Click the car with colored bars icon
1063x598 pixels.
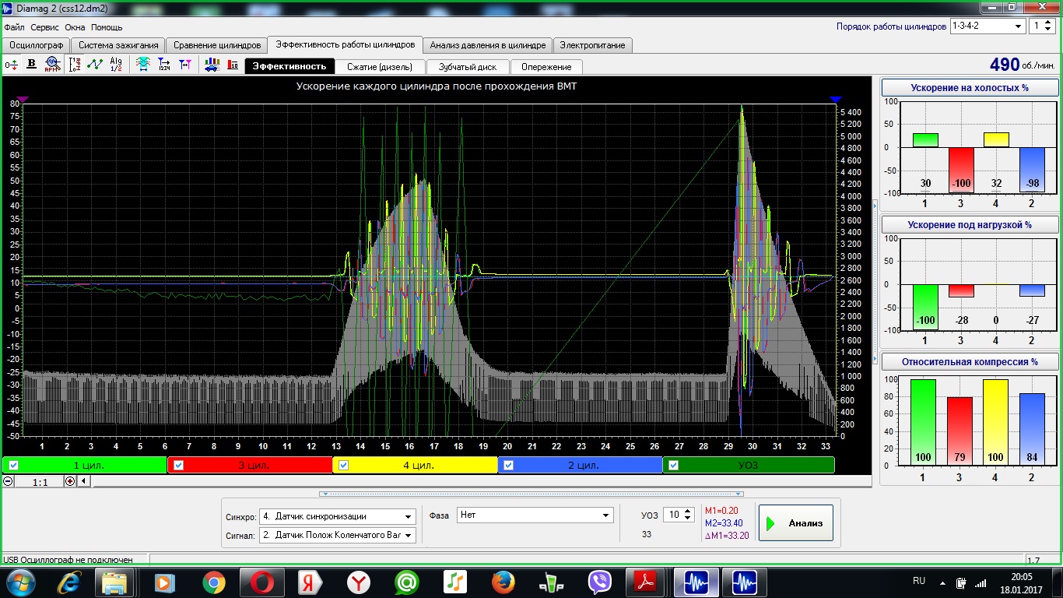pos(212,65)
